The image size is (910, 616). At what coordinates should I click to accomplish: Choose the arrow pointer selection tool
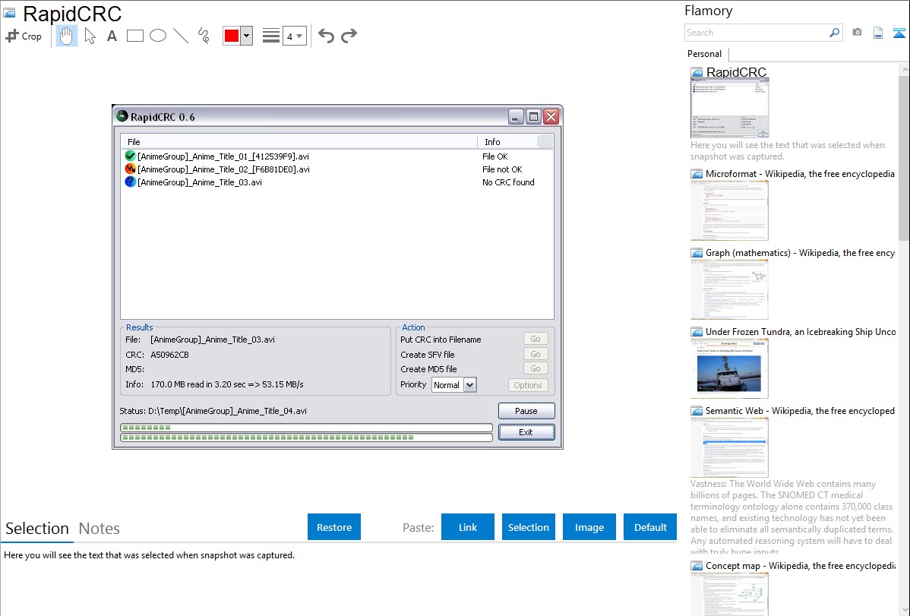[x=90, y=36]
